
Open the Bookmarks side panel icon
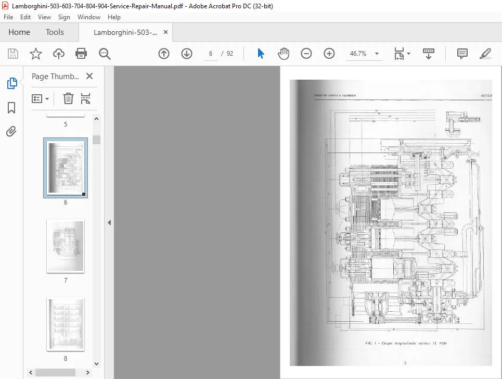(x=11, y=108)
